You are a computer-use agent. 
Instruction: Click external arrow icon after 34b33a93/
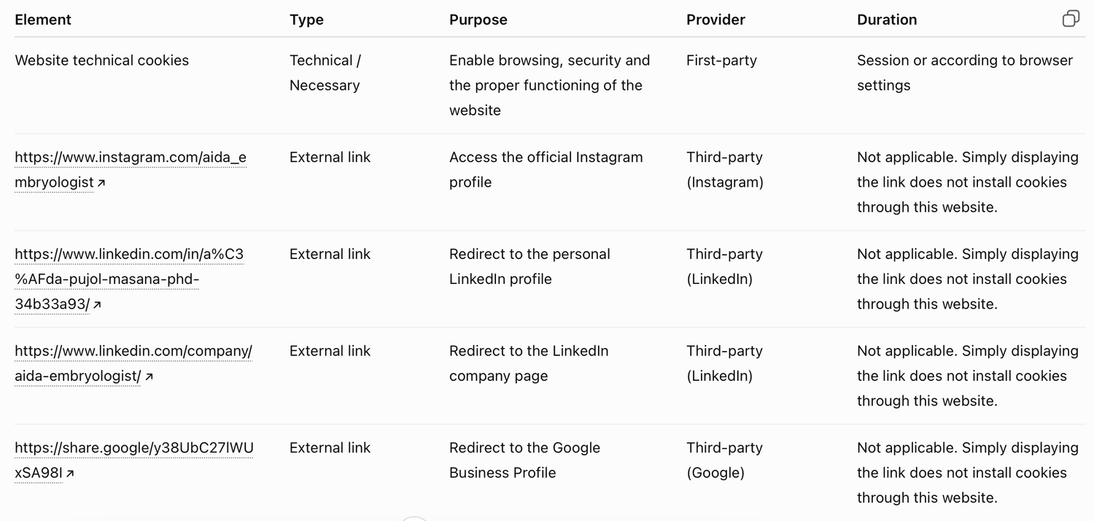click(97, 305)
